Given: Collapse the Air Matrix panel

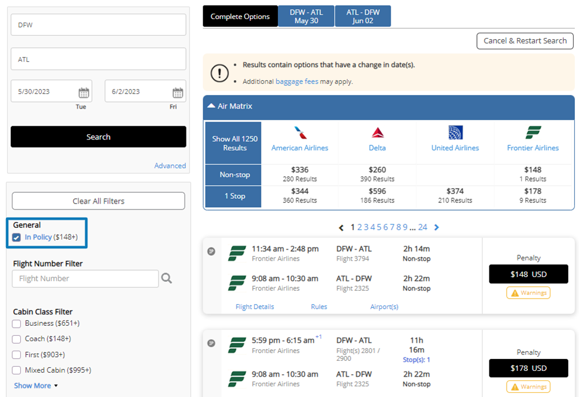Looking at the screenshot, I should pyautogui.click(x=211, y=106).
